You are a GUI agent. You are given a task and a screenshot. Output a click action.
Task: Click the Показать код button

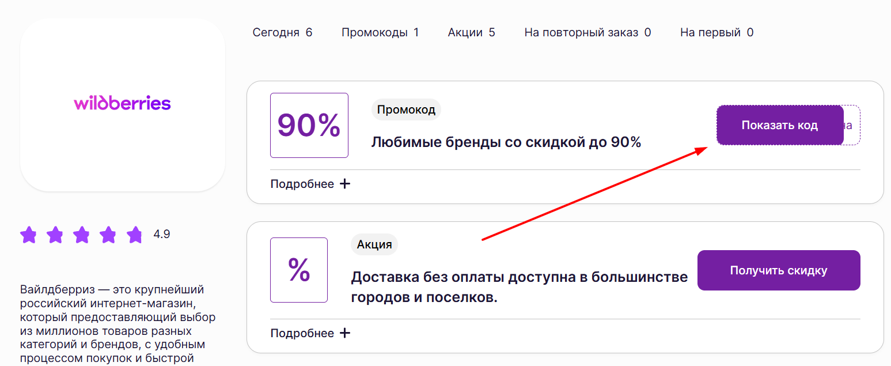(x=780, y=125)
